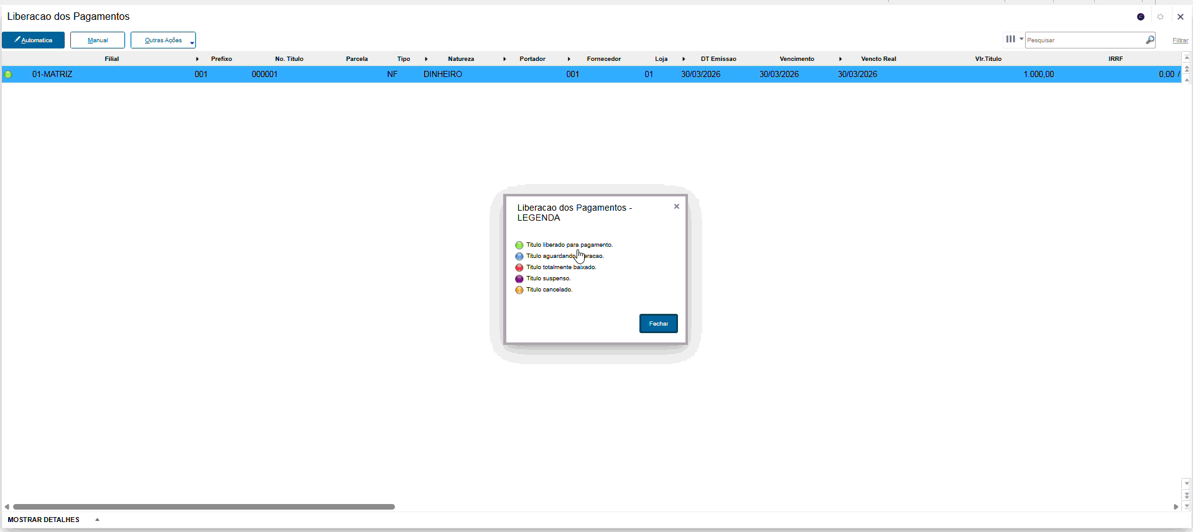The width and height of the screenshot is (1193, 532).
Task: Open the gear settings icon
Action: tap(1161, 17)
